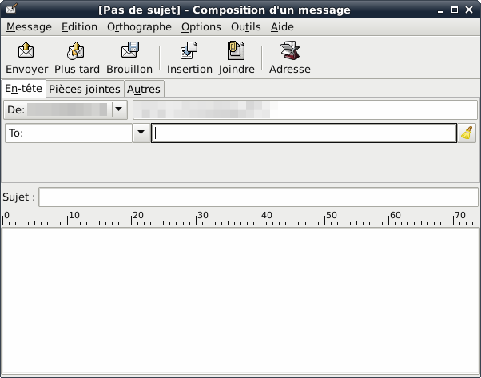Click the broom clear icon beside recipient field
Image resolution: width=481 pixels, height=378 pixels.
(x=467, y=133)
